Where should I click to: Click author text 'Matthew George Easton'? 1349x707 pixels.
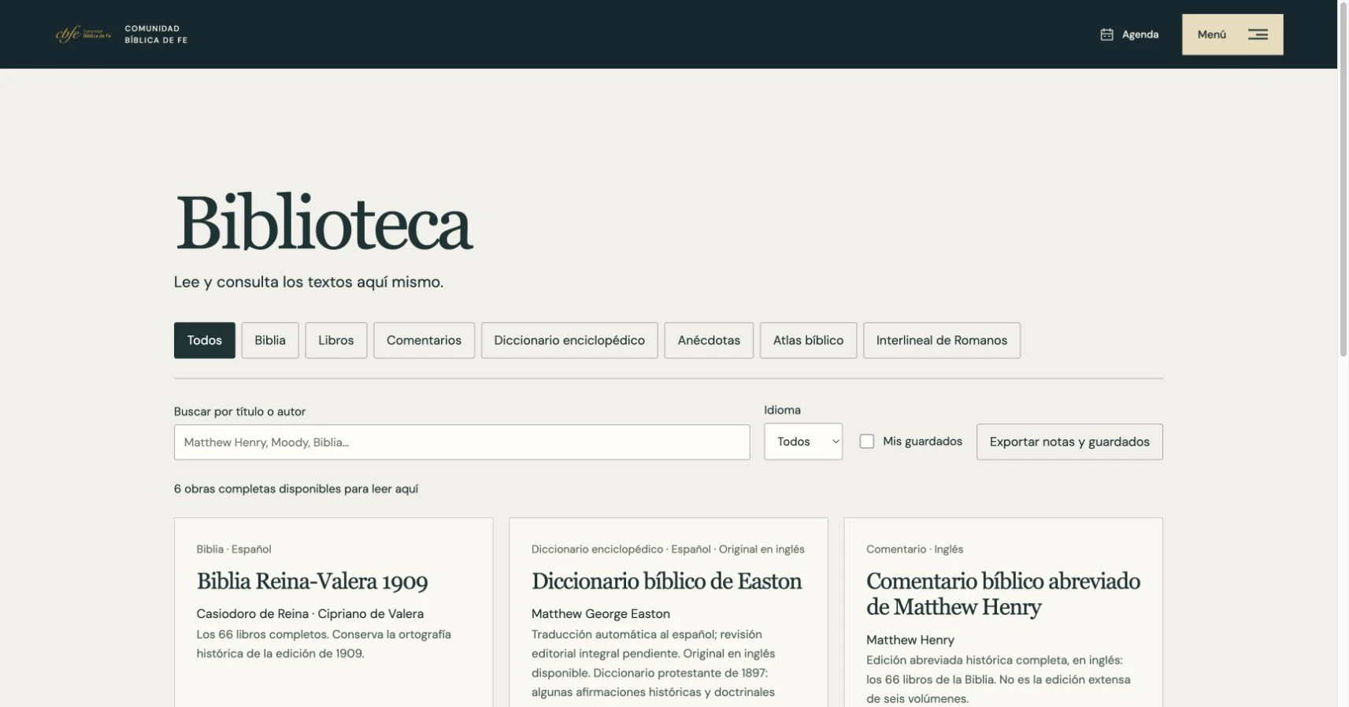pos(601,614)
